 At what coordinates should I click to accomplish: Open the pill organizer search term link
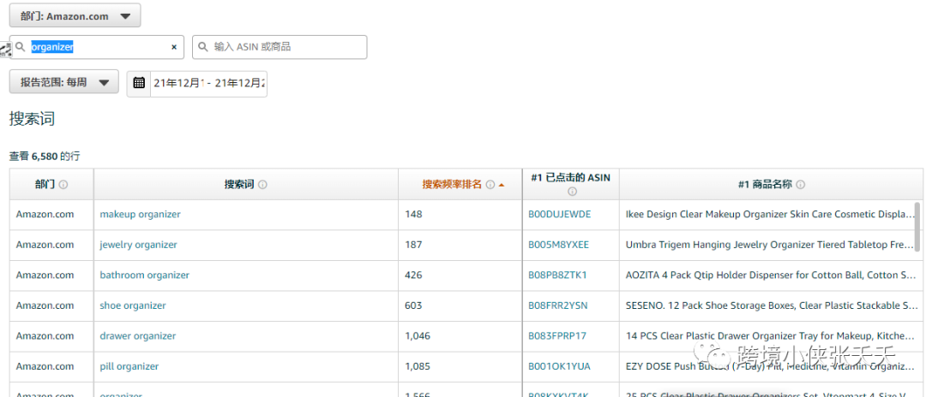(129, 366)
